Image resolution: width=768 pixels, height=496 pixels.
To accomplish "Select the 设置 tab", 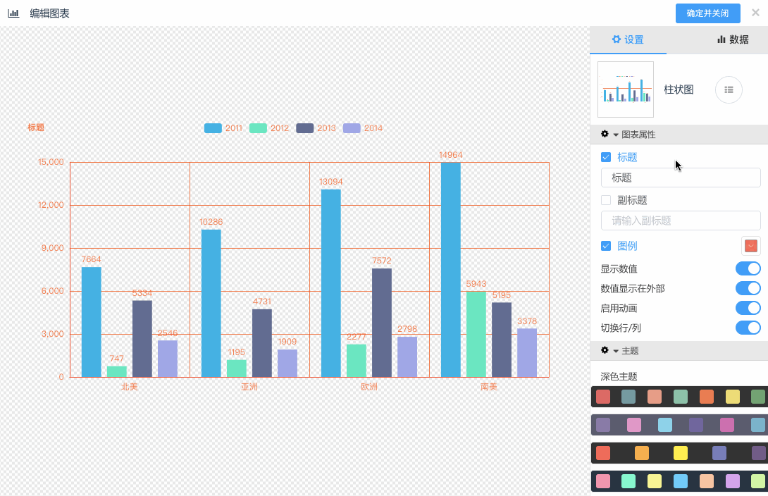I will (627, 39).
